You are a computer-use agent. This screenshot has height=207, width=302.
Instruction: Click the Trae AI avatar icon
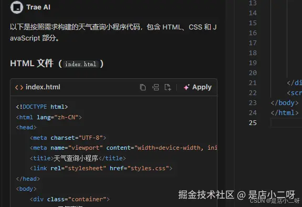(x=17, y=7)
